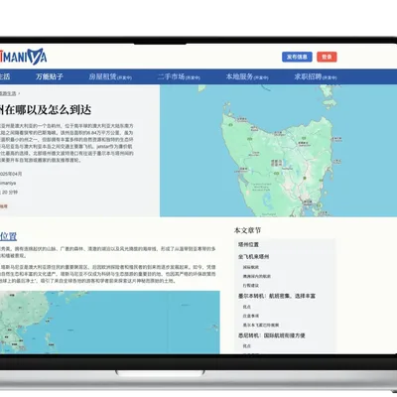Click the red 登录 button
Screen dimensions: 397x397
327,57
